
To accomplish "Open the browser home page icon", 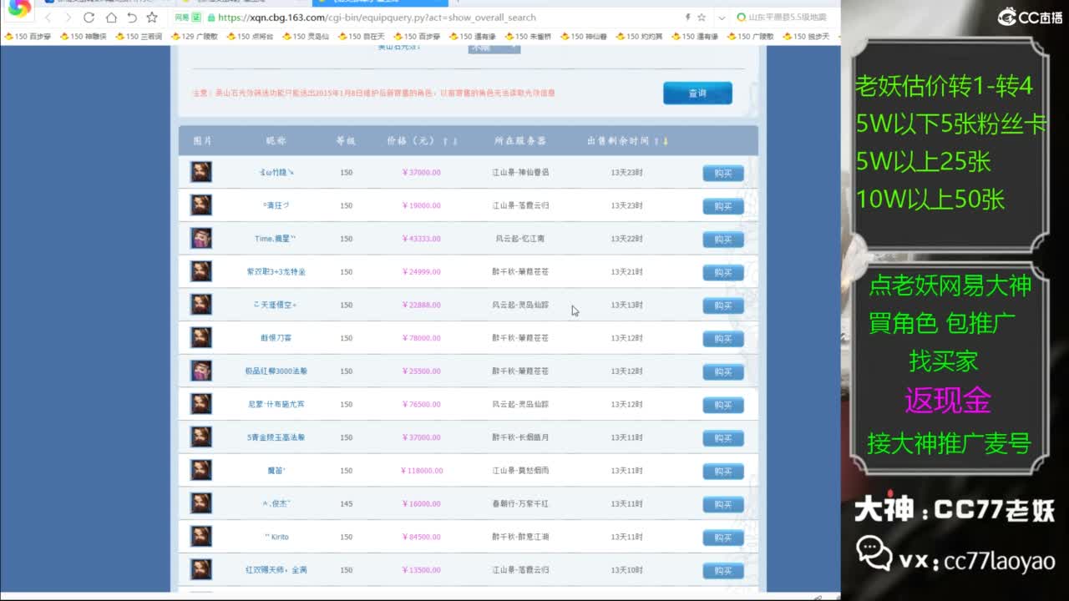I will [112, 18].
